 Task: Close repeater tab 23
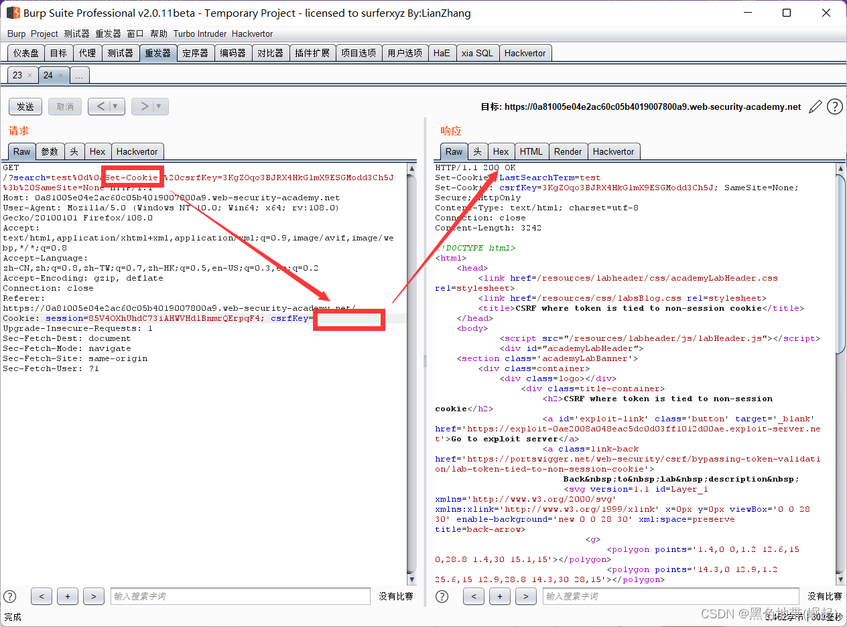click(29, 76)
